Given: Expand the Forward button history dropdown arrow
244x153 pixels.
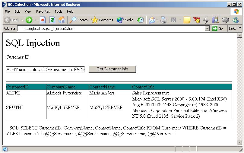Looking at the screenshot, I should coord(36,20).
